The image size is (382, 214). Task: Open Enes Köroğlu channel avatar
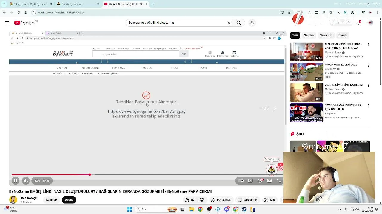pyautogui.click(x=13, y=200)
